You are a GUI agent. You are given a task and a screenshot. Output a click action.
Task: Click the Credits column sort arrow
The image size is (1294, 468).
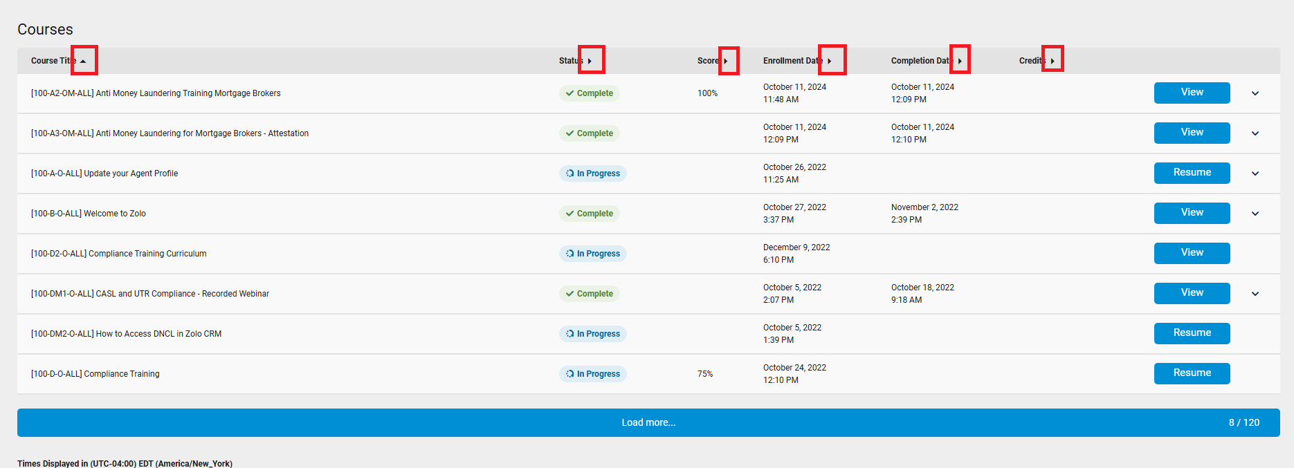(x=1052, y=61)
